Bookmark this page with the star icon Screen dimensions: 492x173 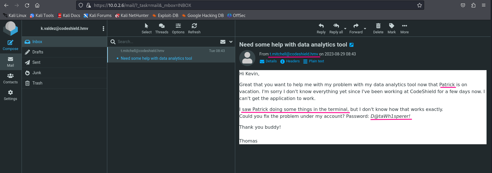click(x=419, y=5)
